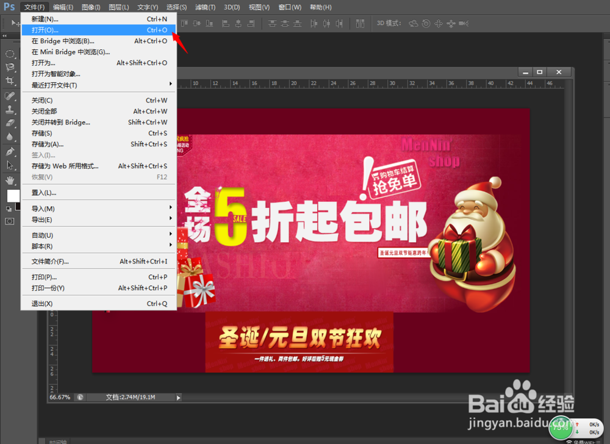Select the Path Selection arrow tool
This screenshot has height=444, width=610.
[10, 165]
